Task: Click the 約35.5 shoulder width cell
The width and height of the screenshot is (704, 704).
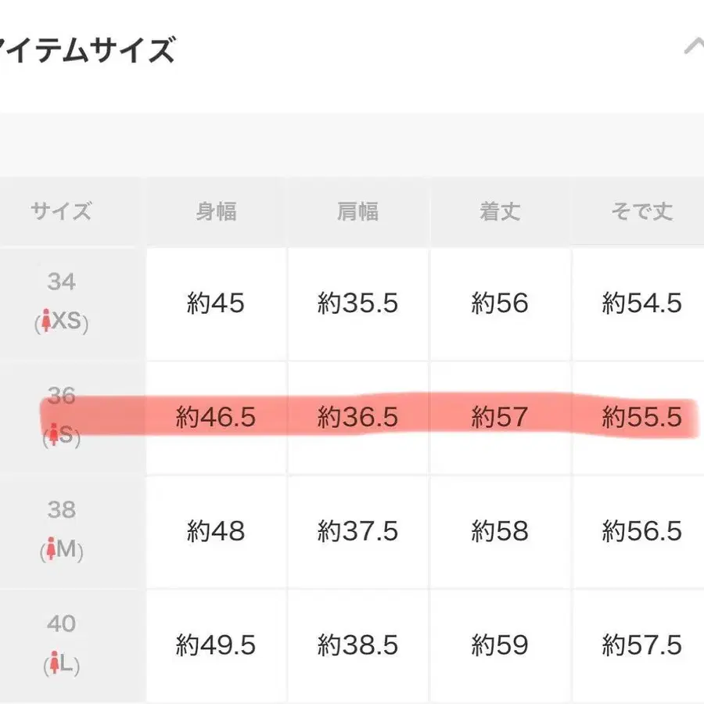Action: [357, 304]
